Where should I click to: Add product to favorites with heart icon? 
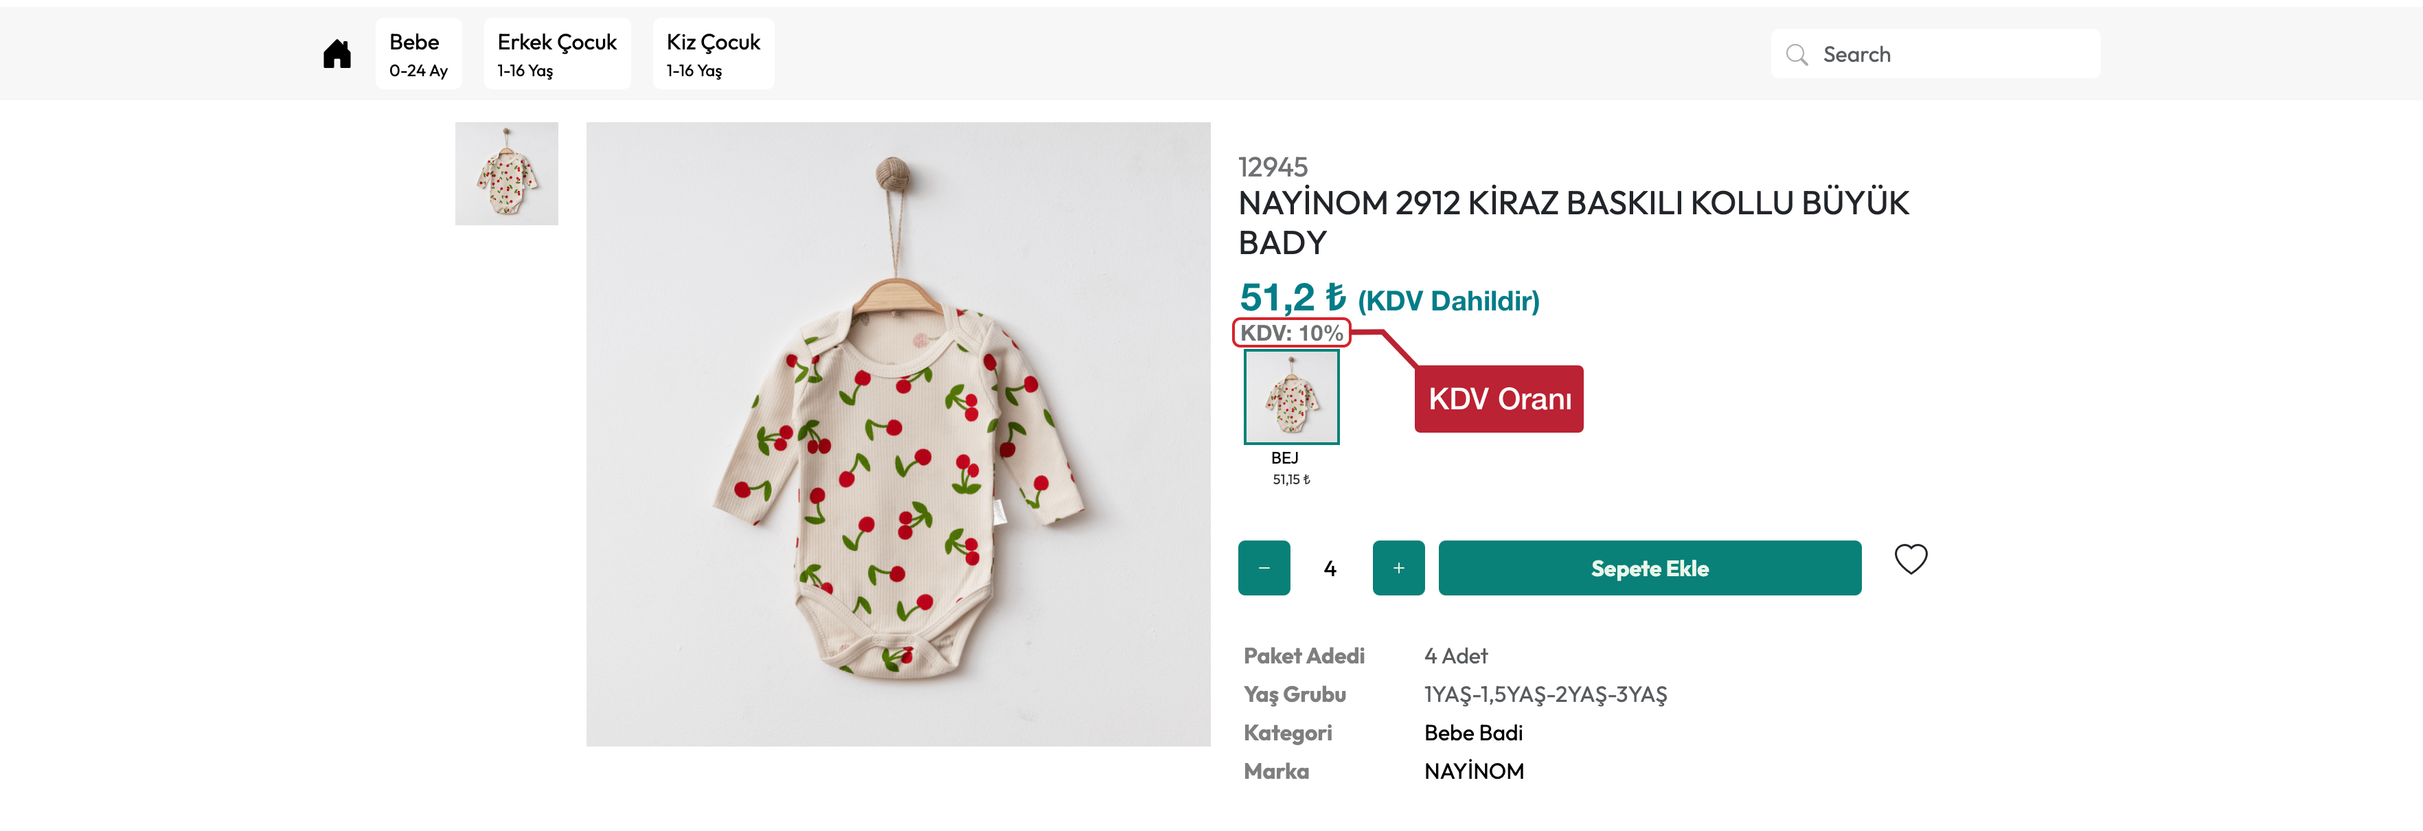(1911, 559)
